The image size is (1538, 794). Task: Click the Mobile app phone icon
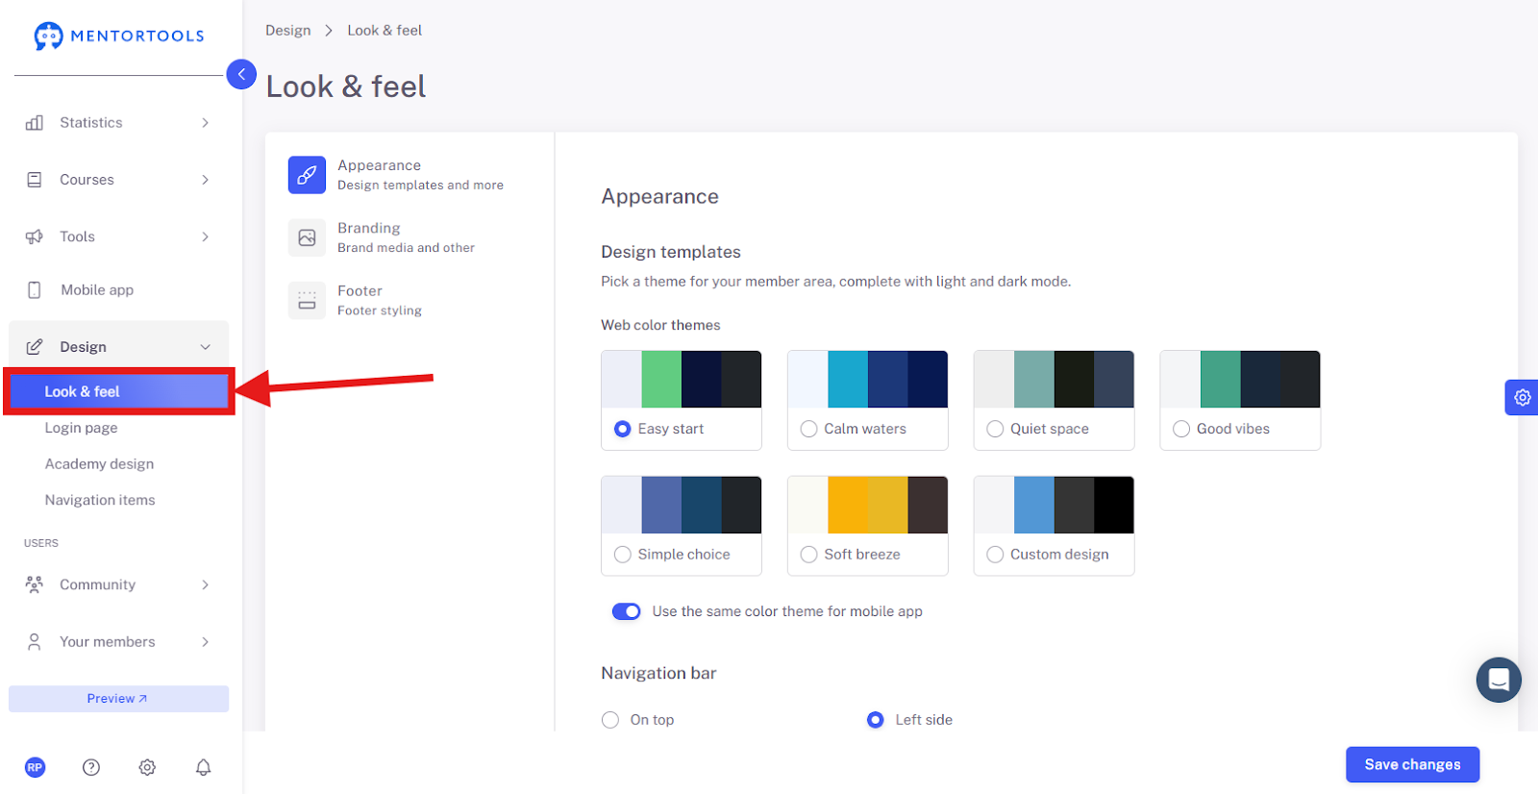pyautogui.click(x=35, y=290)
